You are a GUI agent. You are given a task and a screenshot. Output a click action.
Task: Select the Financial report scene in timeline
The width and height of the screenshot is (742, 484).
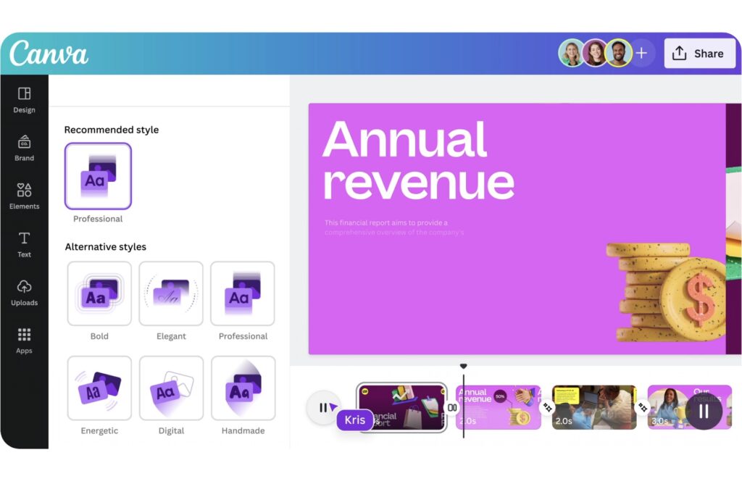pos(401,407)
